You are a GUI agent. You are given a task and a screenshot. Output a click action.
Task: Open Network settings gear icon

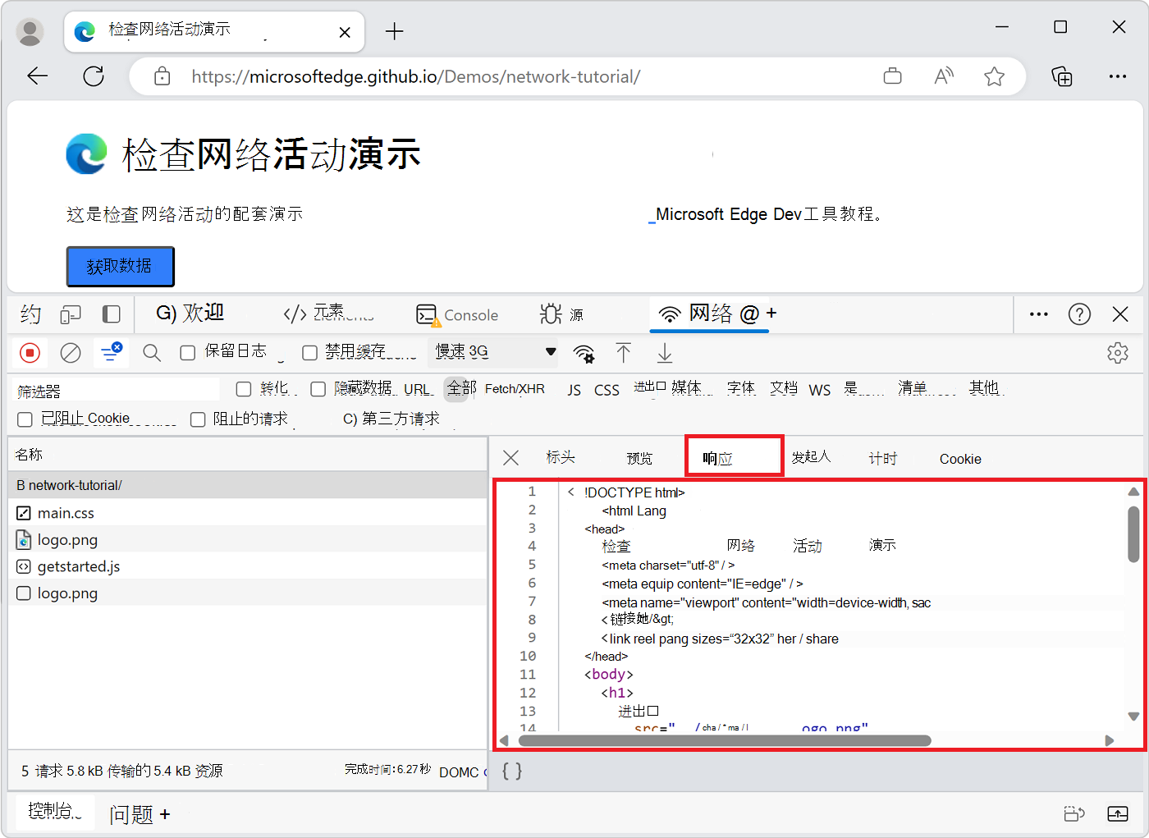pyautogui.click(x=1118, y=353)
